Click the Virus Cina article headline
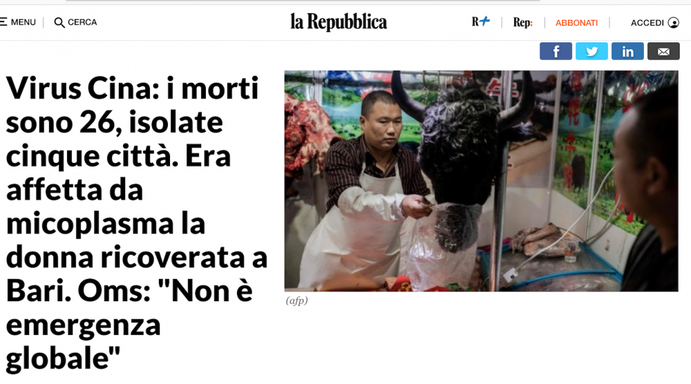The width and height of the screenshot is (691, 384). (137, 223)
